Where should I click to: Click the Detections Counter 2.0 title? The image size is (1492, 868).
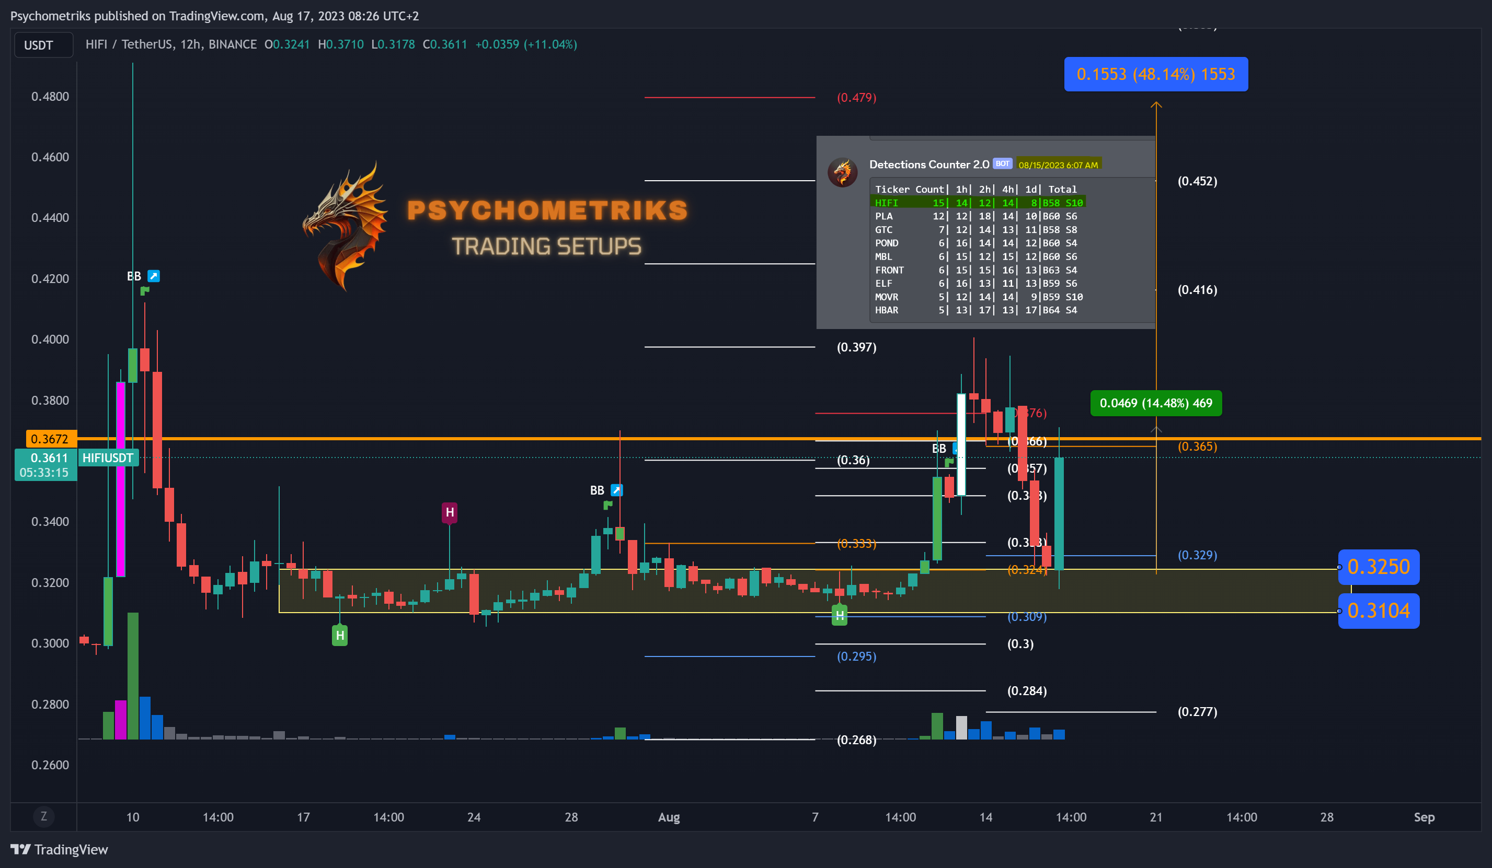929,165
